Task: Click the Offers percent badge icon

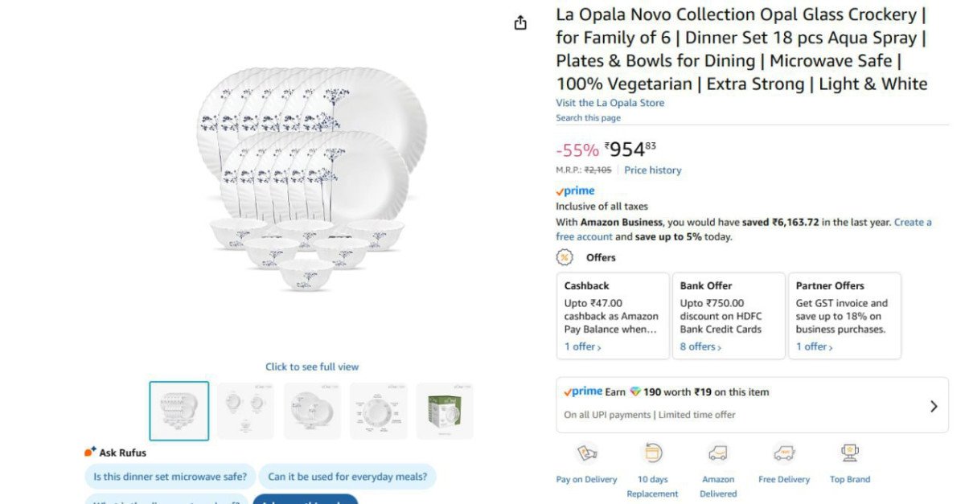Action: [x=565, y=257]
